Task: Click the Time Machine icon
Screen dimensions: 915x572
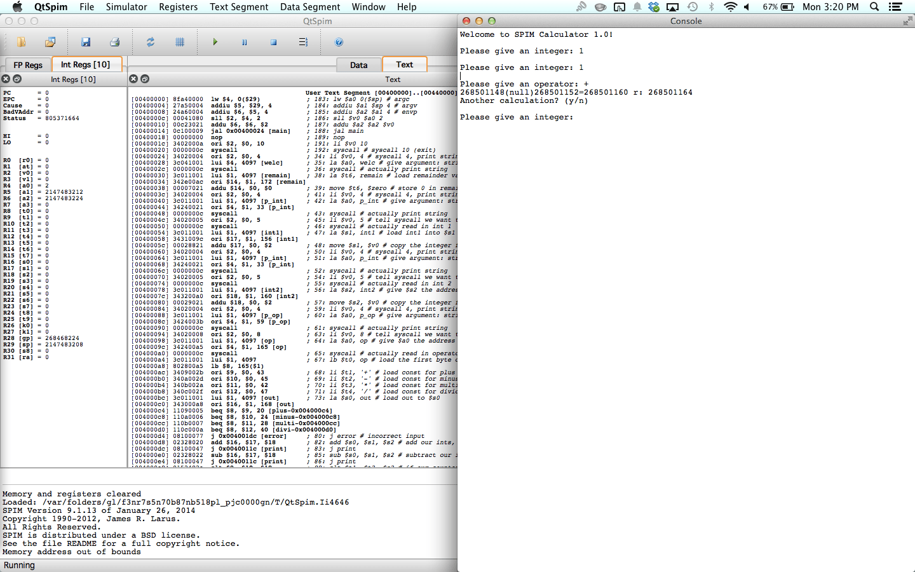Action: (x=693, y=7)
